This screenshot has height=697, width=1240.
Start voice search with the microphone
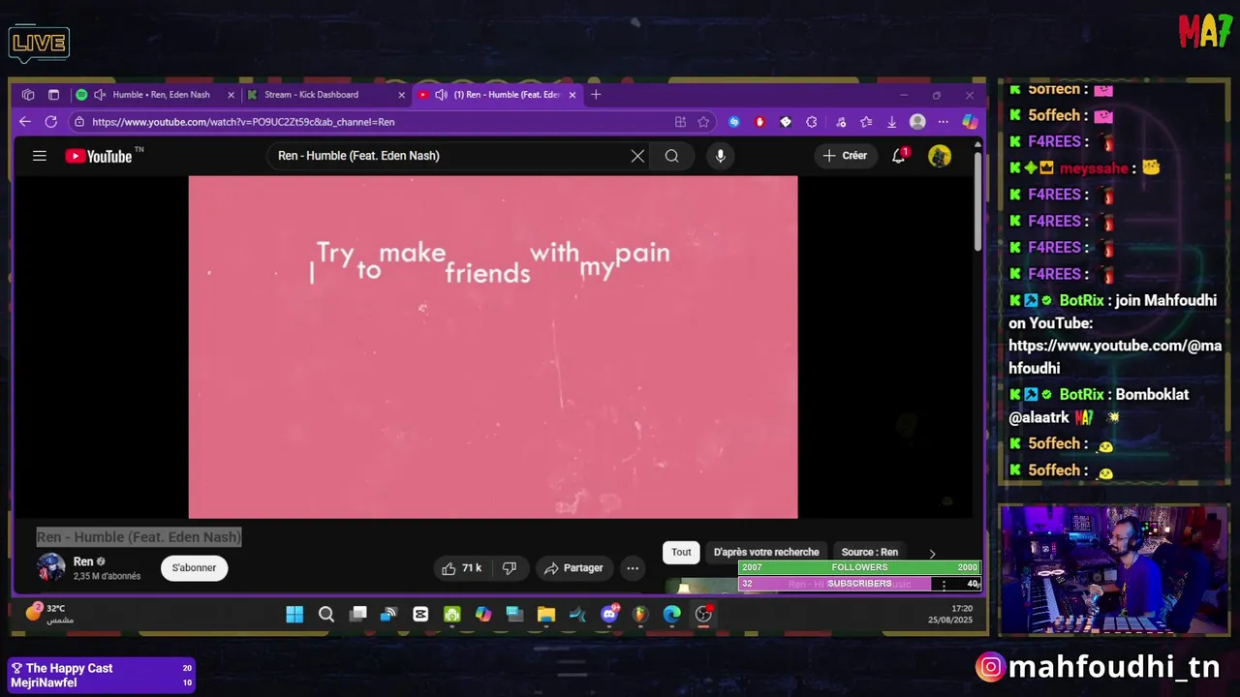pos(720,156)
